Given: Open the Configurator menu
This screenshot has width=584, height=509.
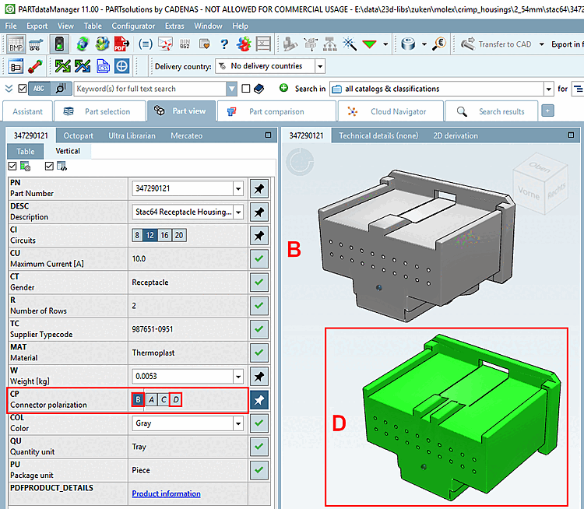Looking at the screenshot, I should click(x=133, y=26).
